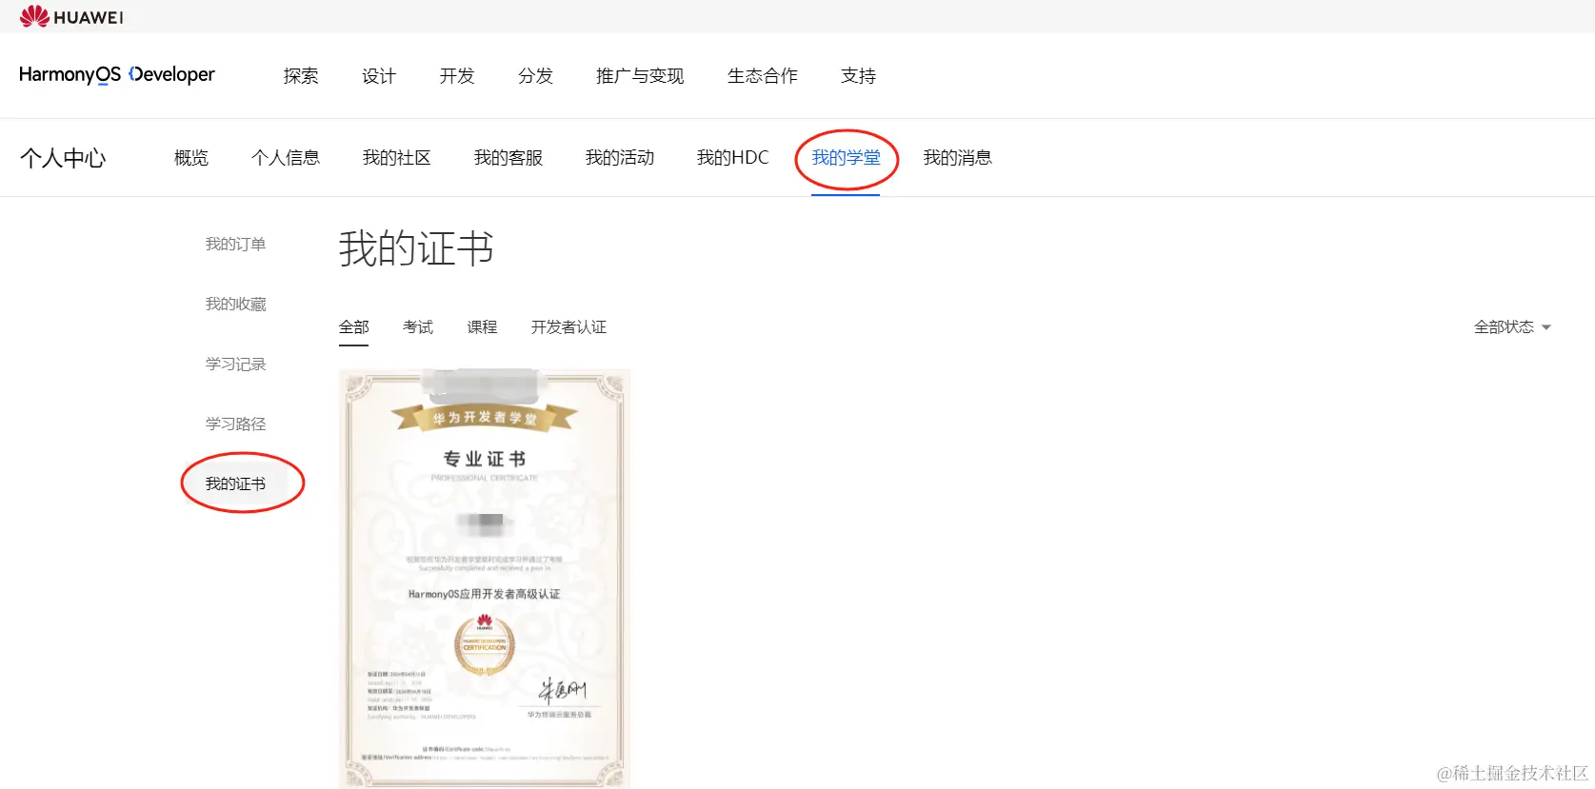Switch to the 我的客服 tab

(508, 158)
